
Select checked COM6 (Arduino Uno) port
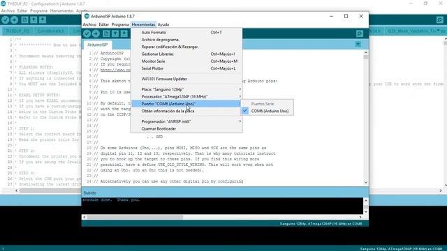(x=267, y=111)
